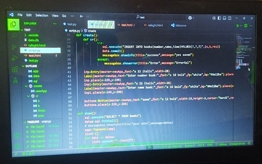The width and height of the screenshot is (262, 164).
Task: Split the editor to the right
Action: tap(245, 26)
